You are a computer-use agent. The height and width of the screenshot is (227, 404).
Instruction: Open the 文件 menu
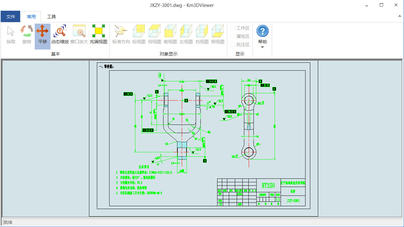tap(10, 16)
